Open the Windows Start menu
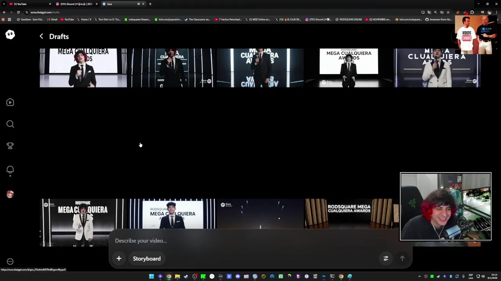The width and height of the screenshot is (501, 281). click(151, 276)
